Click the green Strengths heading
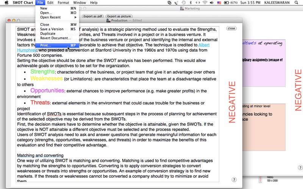This screenshot has width=303, height=189. (x=42, y=71)
